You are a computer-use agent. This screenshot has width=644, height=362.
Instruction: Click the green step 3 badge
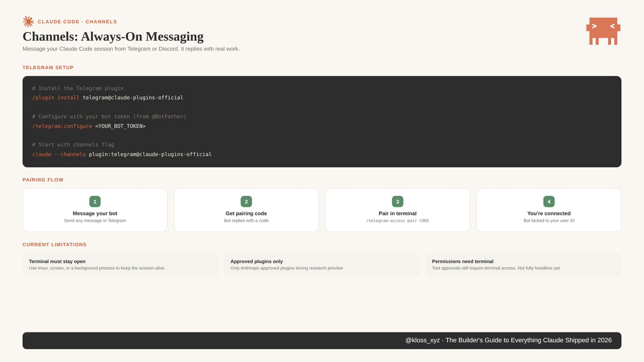[x=398, y=202]
